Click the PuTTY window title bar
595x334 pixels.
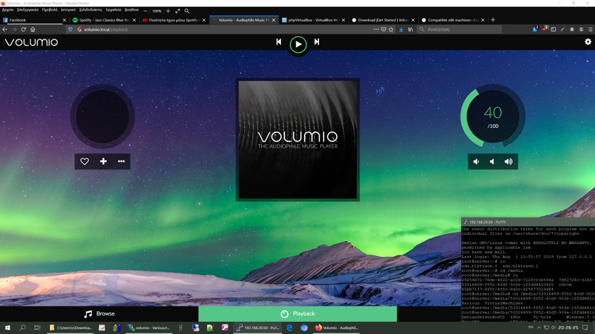pyautogui.click(x=528, y=221)
